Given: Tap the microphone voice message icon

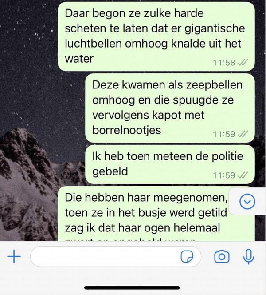Looking at the screenshot, I should point(249,256).
